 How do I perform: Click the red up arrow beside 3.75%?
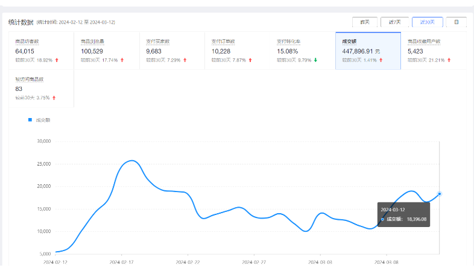[54, 98]
